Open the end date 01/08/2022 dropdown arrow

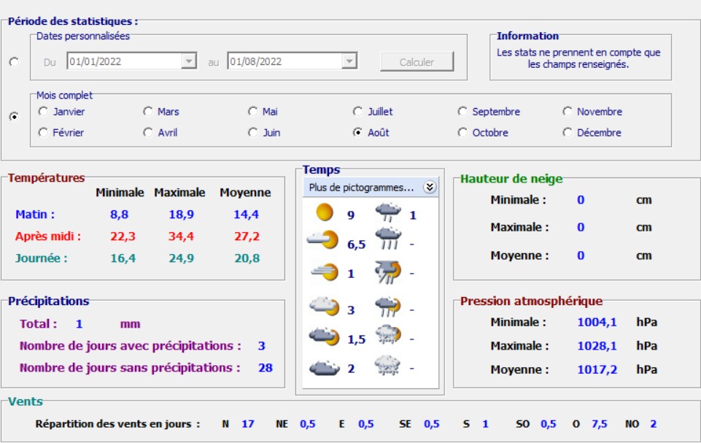coord(349,61)
